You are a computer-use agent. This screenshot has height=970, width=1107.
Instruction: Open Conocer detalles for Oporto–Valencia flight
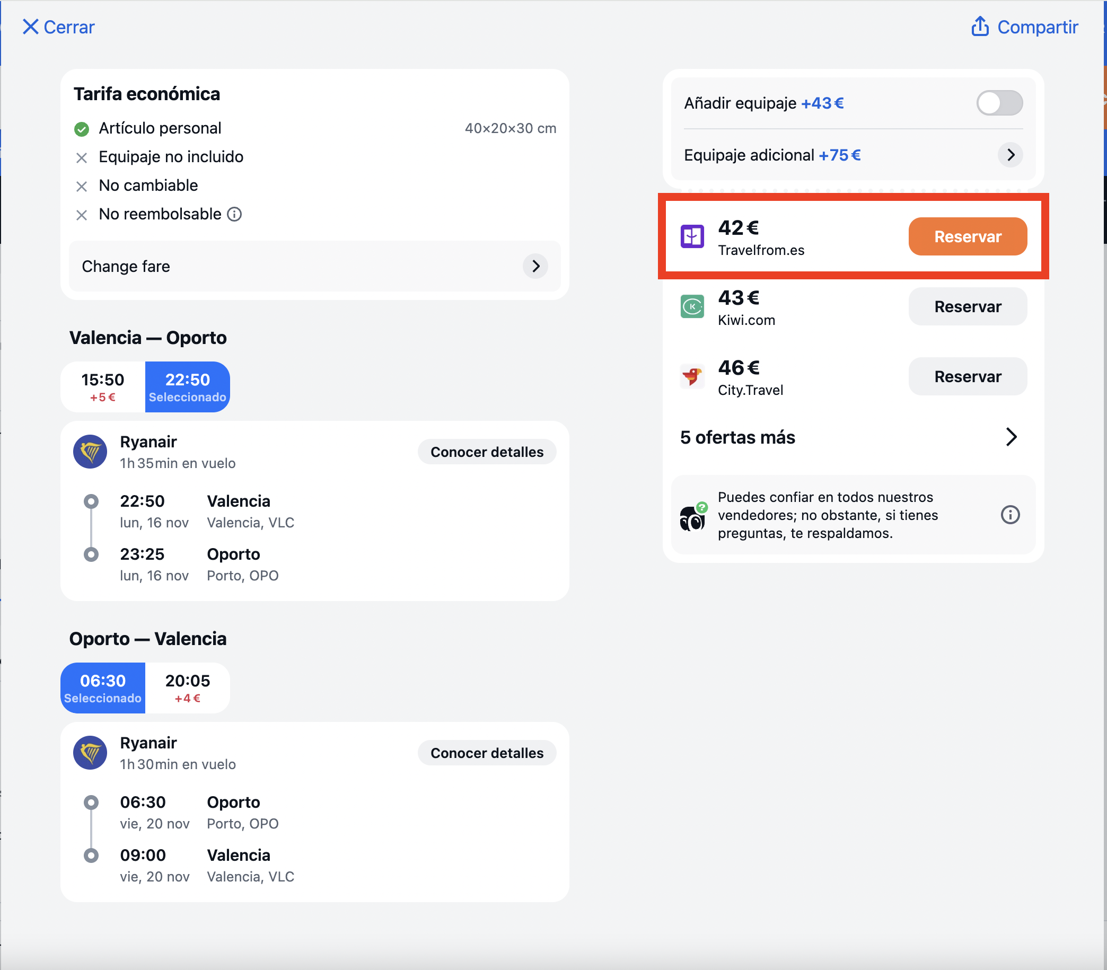point(487,752)
